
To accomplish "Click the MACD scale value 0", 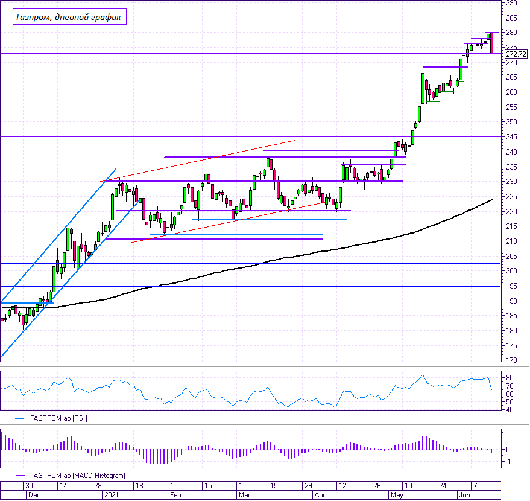I will 508,450.
